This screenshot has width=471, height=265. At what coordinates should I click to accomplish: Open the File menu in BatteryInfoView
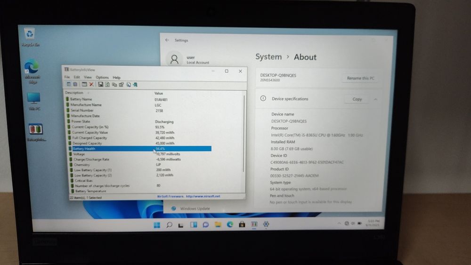click(67, 77)
